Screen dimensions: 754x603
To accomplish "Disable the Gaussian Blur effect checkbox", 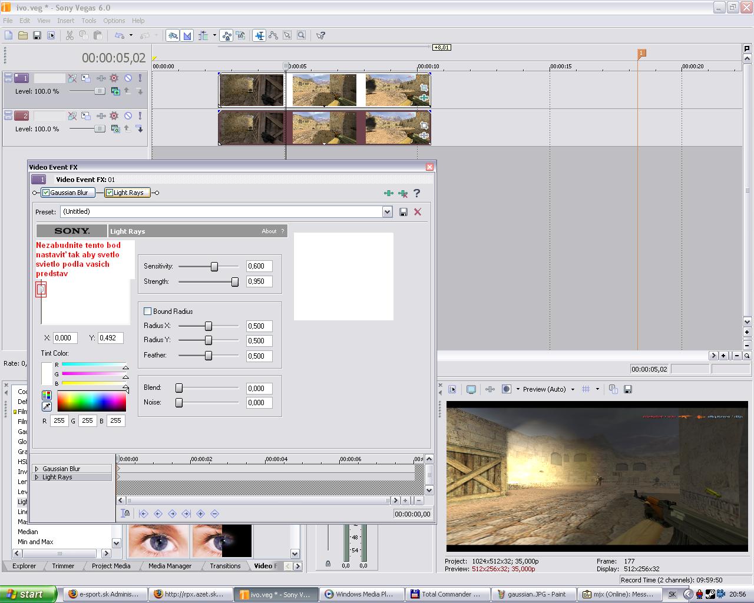I will coord(46,193).
